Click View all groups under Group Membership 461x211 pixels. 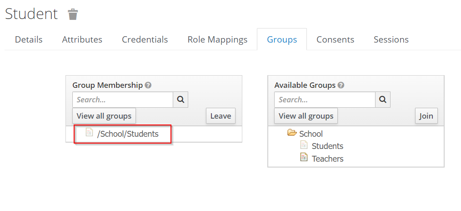[x=104, y=116]
